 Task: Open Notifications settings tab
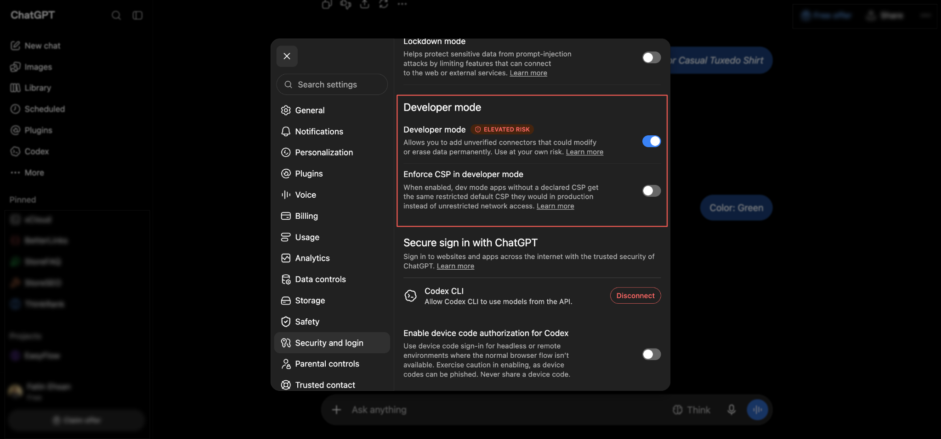click(x=332, y=131)
